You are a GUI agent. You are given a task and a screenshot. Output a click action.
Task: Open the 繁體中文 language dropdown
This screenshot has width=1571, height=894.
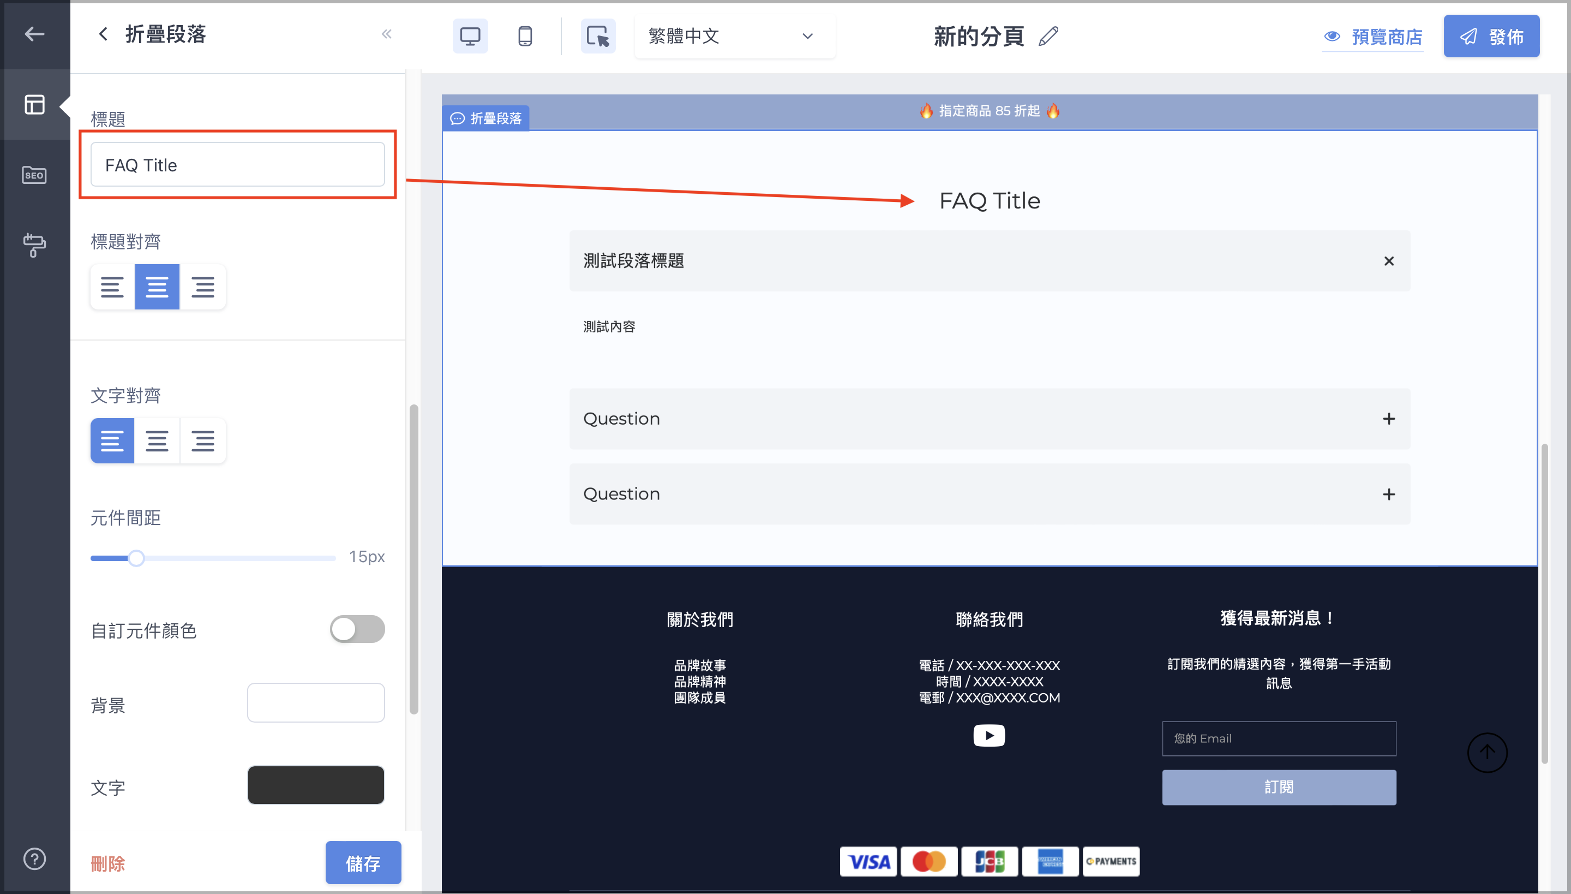(735, 36)
